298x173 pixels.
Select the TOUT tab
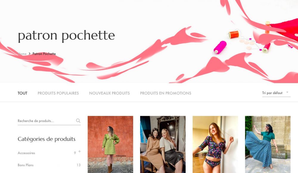22,93
